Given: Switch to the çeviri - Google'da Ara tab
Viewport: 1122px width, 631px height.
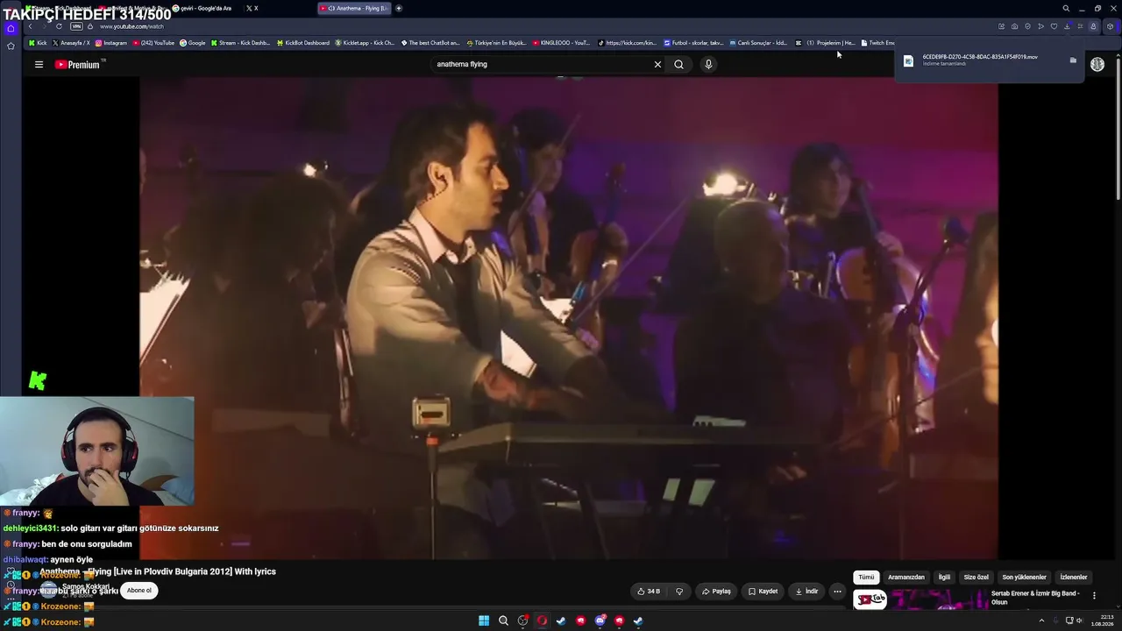Looking at the screenshot, I should (202, 8).
